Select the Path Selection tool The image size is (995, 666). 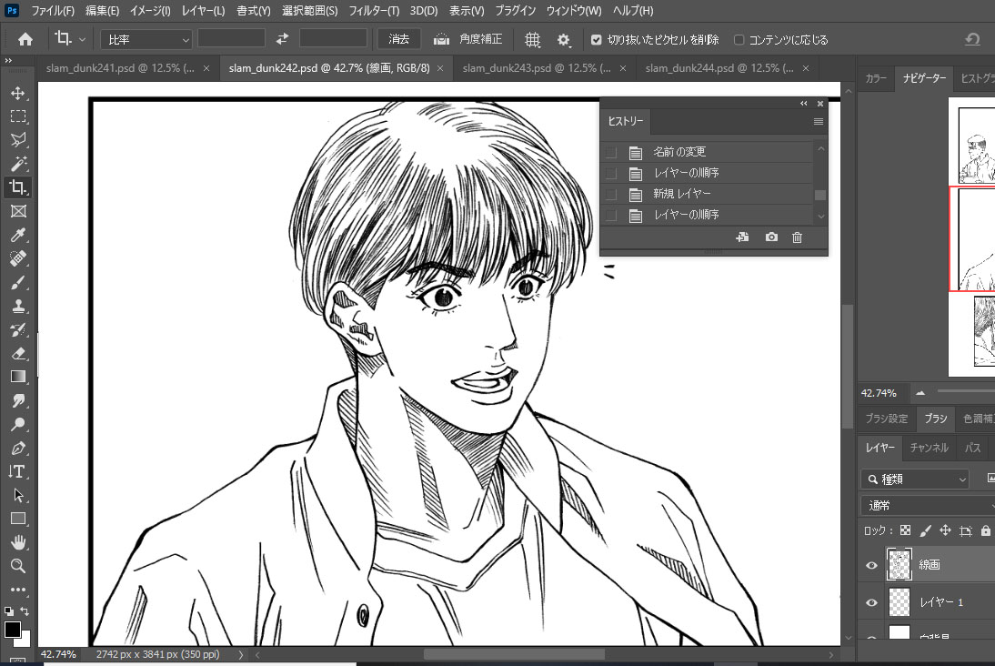click(18, 495)
